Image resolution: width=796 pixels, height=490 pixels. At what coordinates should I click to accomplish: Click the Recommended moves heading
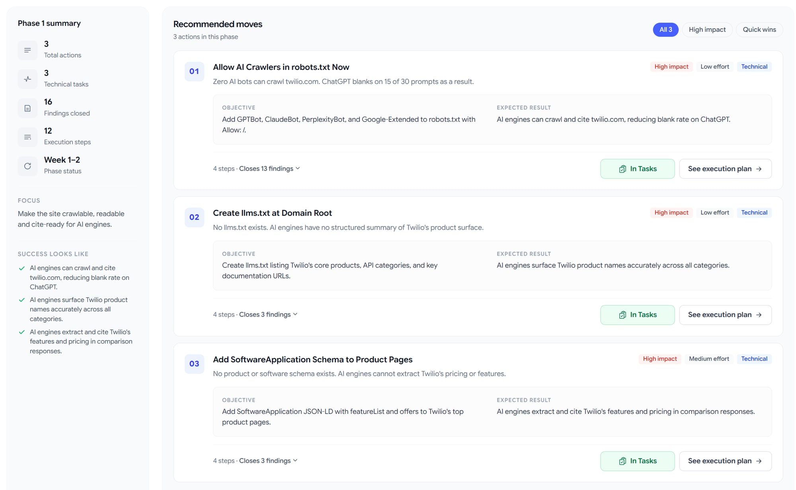[x=218, y=24]
